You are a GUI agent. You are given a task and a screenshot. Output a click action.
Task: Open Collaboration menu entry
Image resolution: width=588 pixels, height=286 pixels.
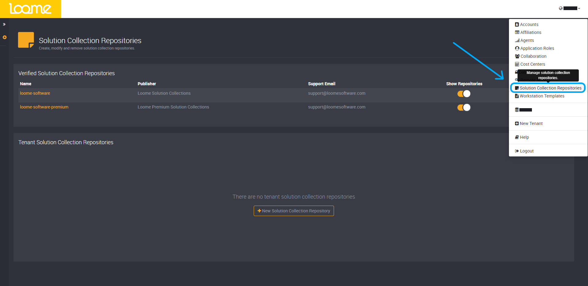tap(533, 56)
